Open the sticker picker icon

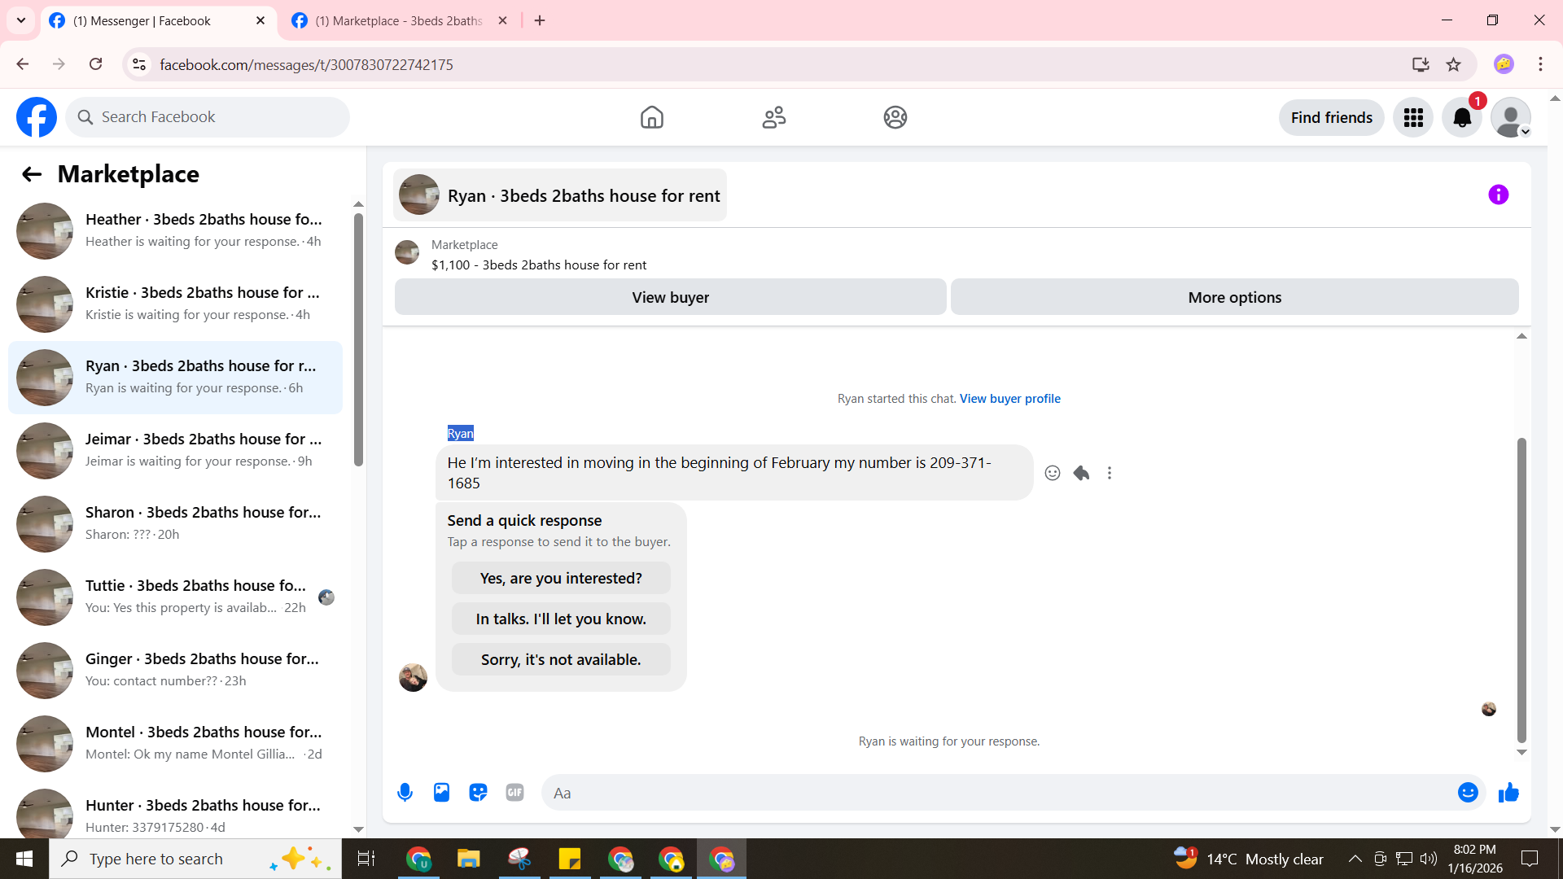(x=478, y=793)
